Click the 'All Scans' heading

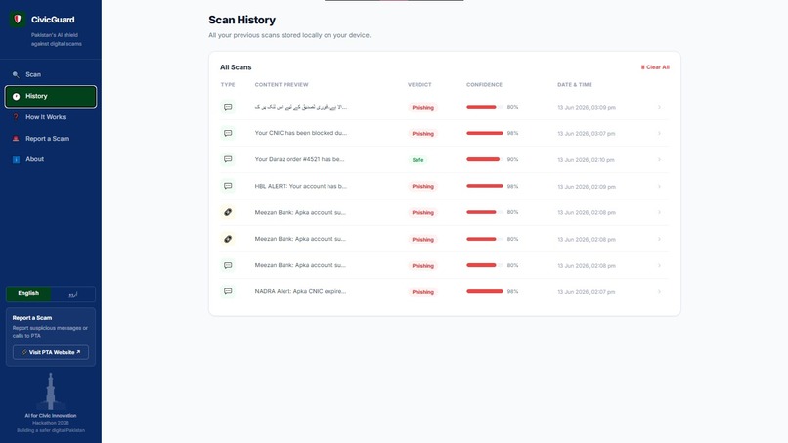[x=236, y=67]
